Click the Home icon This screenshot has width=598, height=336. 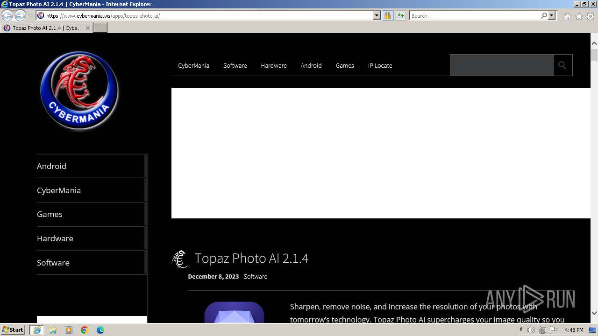[x=567, y=16]
